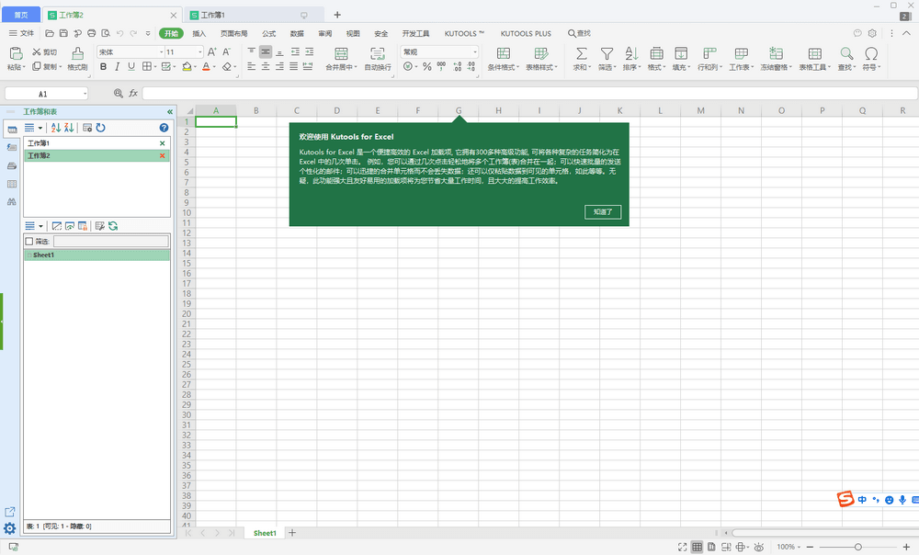Toggle bold formatting on selected cell
This screenshot has height=555, width=919.
(103, 67)
